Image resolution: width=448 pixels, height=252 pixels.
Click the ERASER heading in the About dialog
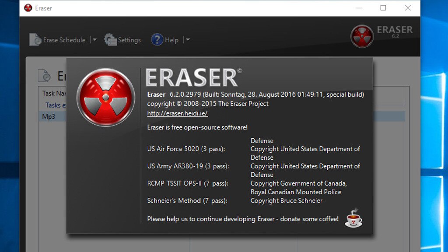[x=192, y=78]
